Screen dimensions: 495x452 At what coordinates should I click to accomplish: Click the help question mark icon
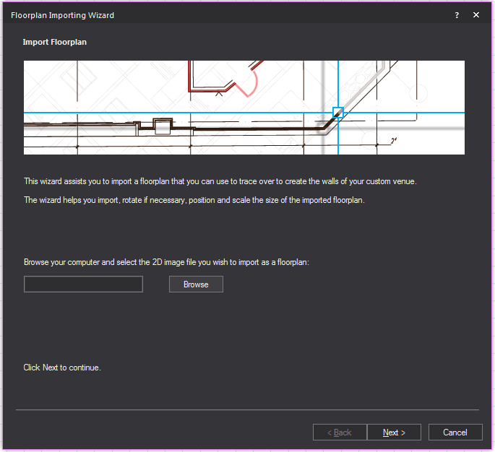[457, 15]
